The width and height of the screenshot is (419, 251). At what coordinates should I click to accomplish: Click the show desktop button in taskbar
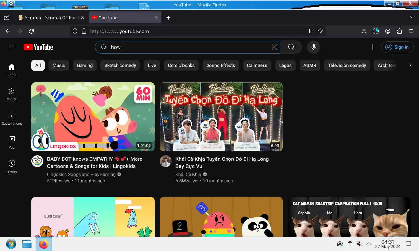tap(409, 244)
